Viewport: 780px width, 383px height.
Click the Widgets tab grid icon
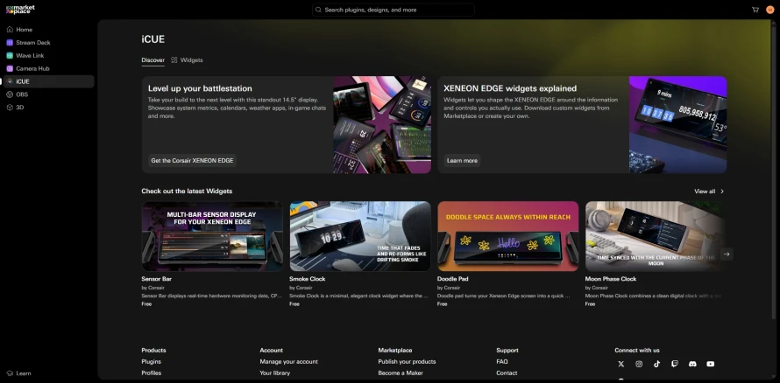pos(174,60)
